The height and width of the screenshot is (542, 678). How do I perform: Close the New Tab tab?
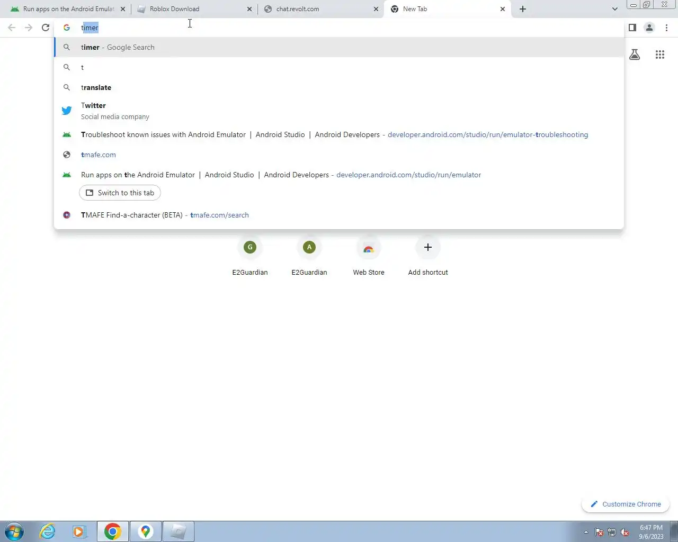click(x=503, y=9)
